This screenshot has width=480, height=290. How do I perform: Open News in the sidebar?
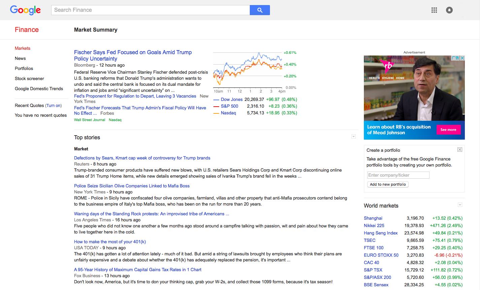[20, 58]
